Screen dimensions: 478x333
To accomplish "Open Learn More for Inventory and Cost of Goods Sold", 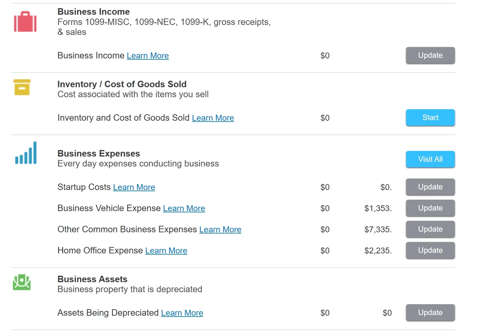I will (213, 118).
